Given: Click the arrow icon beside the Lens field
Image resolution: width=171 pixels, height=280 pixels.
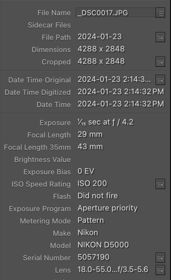Looking at the screenshot, I should tap(160, 270).
